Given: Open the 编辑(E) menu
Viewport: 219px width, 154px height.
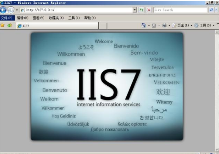Looking at the screenshot, I should click(x=23, y=18).
